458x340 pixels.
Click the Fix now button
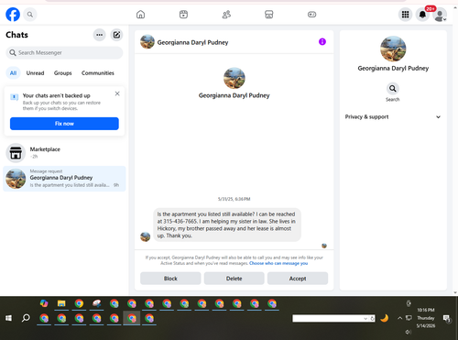pos(64,124)
